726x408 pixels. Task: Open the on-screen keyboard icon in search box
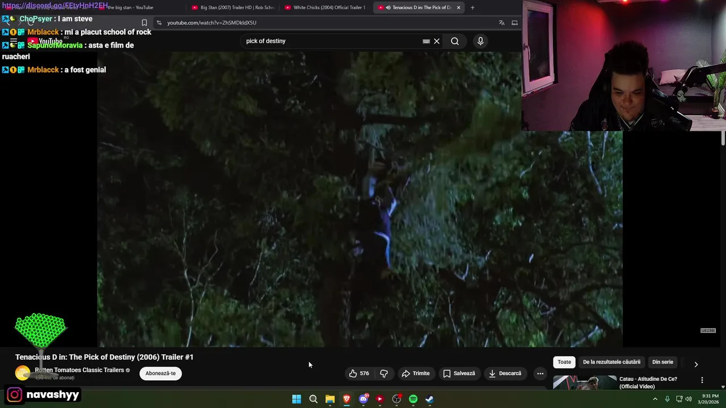426,41
